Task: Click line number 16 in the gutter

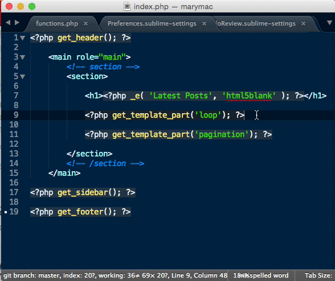Action: (14, 183)
